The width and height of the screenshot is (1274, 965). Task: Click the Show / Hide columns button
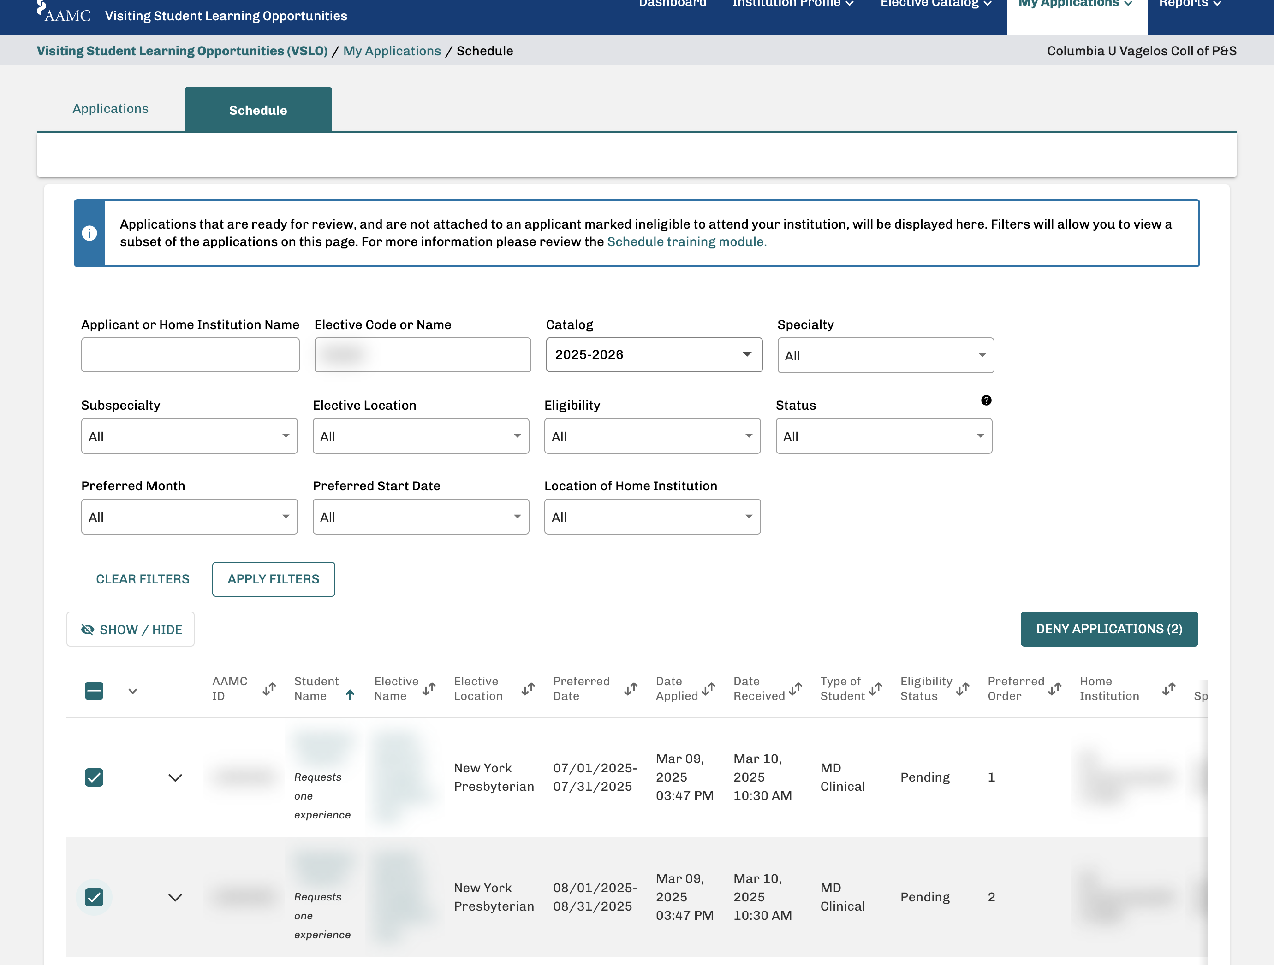(x=130, y=629)
